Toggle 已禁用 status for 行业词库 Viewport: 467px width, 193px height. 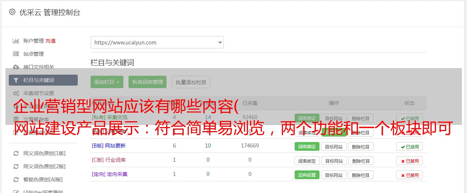pyautogui.click(x=410, y=161)
